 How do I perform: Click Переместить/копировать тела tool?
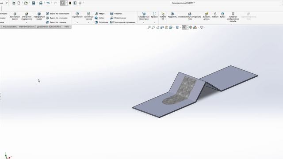click(190, 16)
